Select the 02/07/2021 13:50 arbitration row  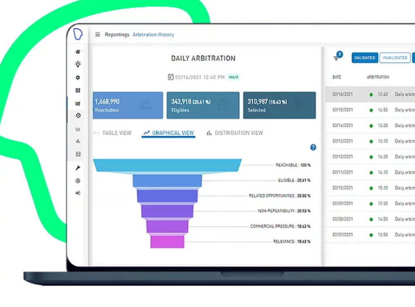[x=370, y=235]
